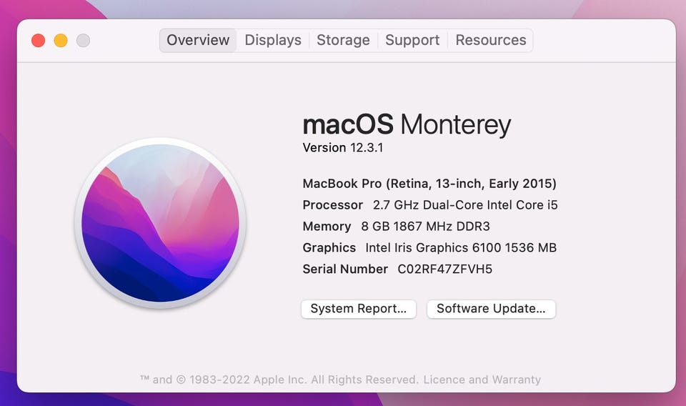
Task: Click the Intel Iris Graphics 6100 line
Action: 460,248
